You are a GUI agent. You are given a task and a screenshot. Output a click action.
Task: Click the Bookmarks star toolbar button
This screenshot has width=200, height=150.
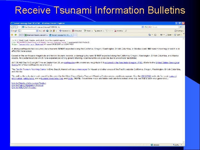[65, 31]
